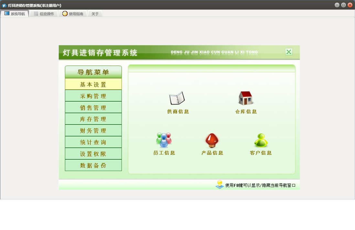Viewport: 355px width, 230px height.
Task: Click the 客户信息 text label
Action: tap(261, 153)
